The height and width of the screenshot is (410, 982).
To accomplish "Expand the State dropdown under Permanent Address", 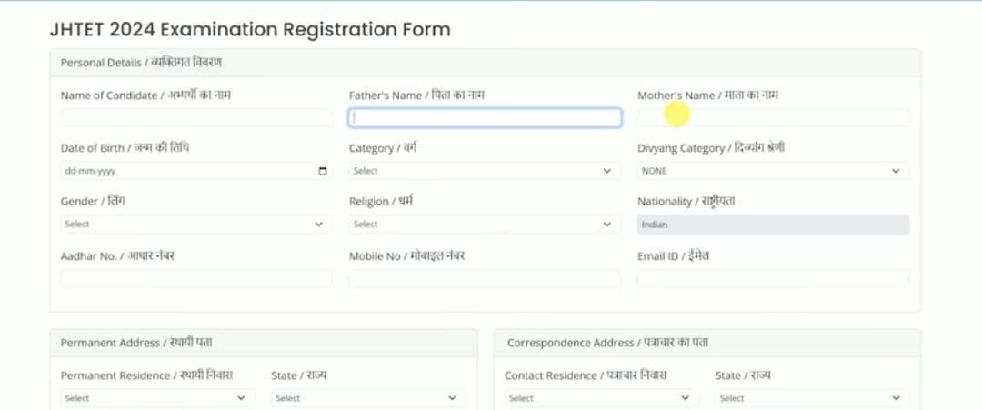I will tap(368, 398).
